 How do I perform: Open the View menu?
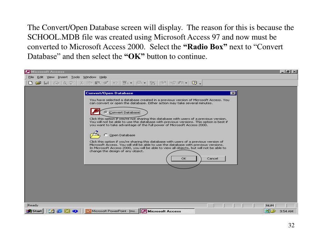[51, 77]
